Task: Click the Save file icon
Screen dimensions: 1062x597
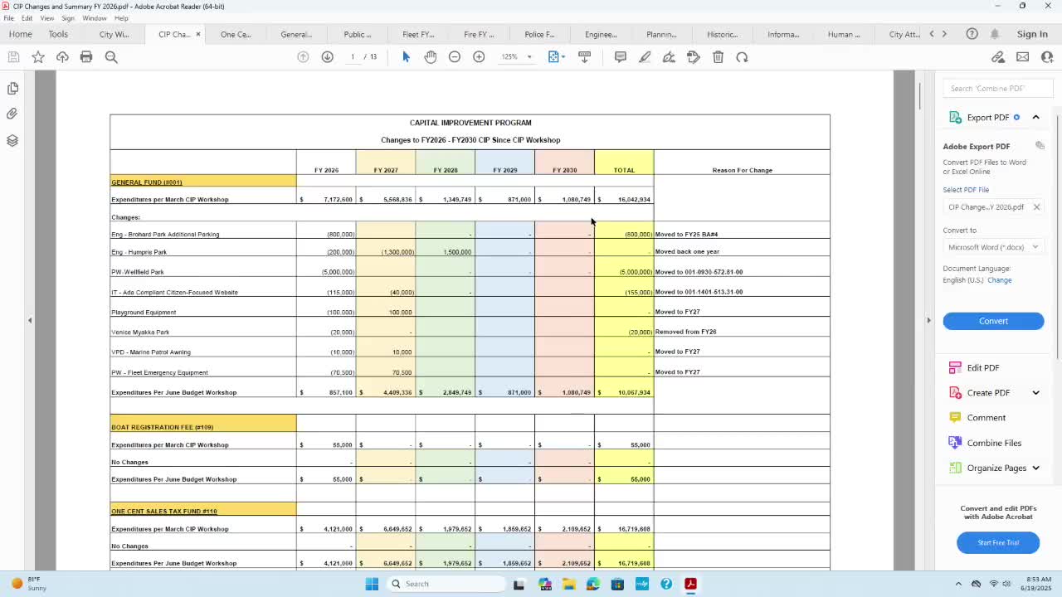Action: pyautogui.click(x=13, y=57)
